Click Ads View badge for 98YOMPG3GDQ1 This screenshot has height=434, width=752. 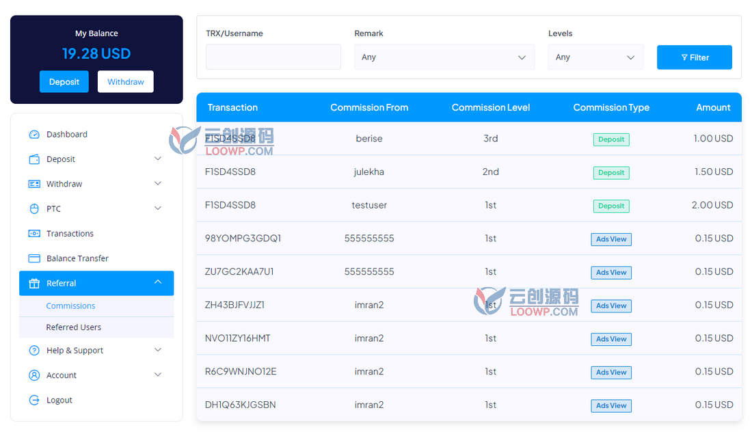611,239
